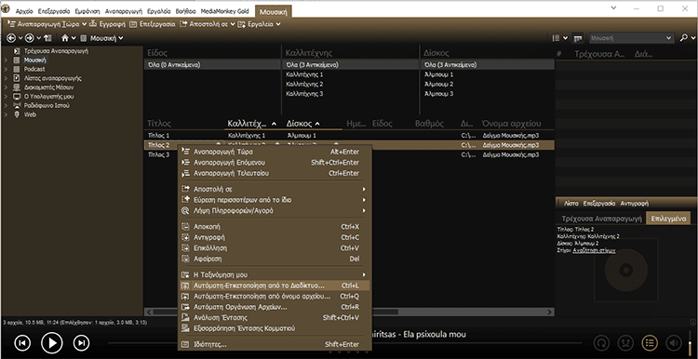Choose Επικόλληση in the context menu

(275, 247)
